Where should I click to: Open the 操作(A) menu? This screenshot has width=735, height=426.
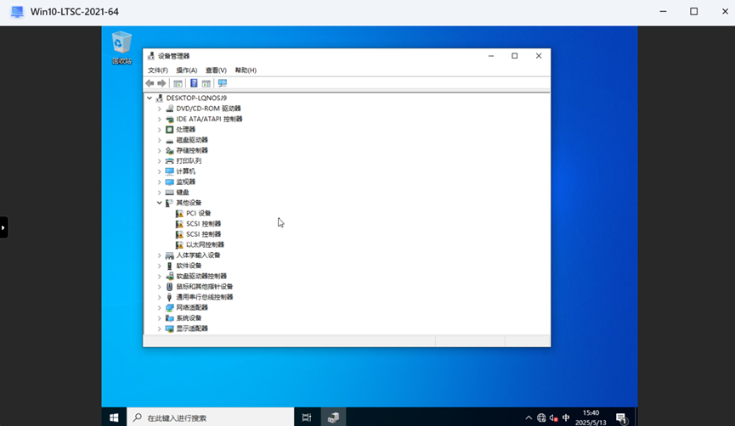coord(187,70)
